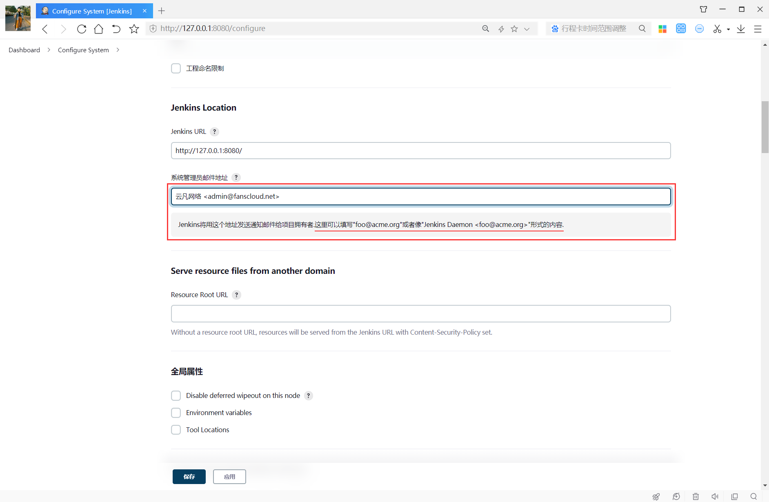The image size is (769, 502).
Task: Click trash icon in status bar
Action: [x=696, y=496]
